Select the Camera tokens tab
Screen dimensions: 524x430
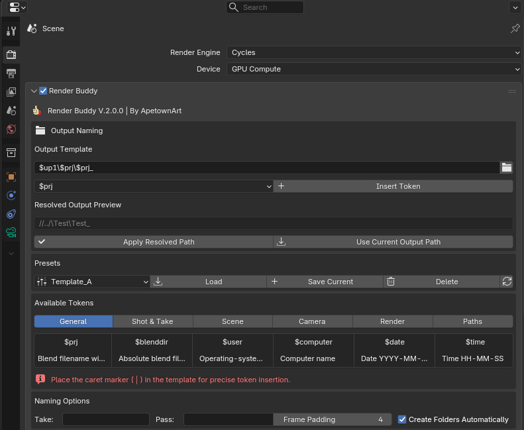point(313,321)
